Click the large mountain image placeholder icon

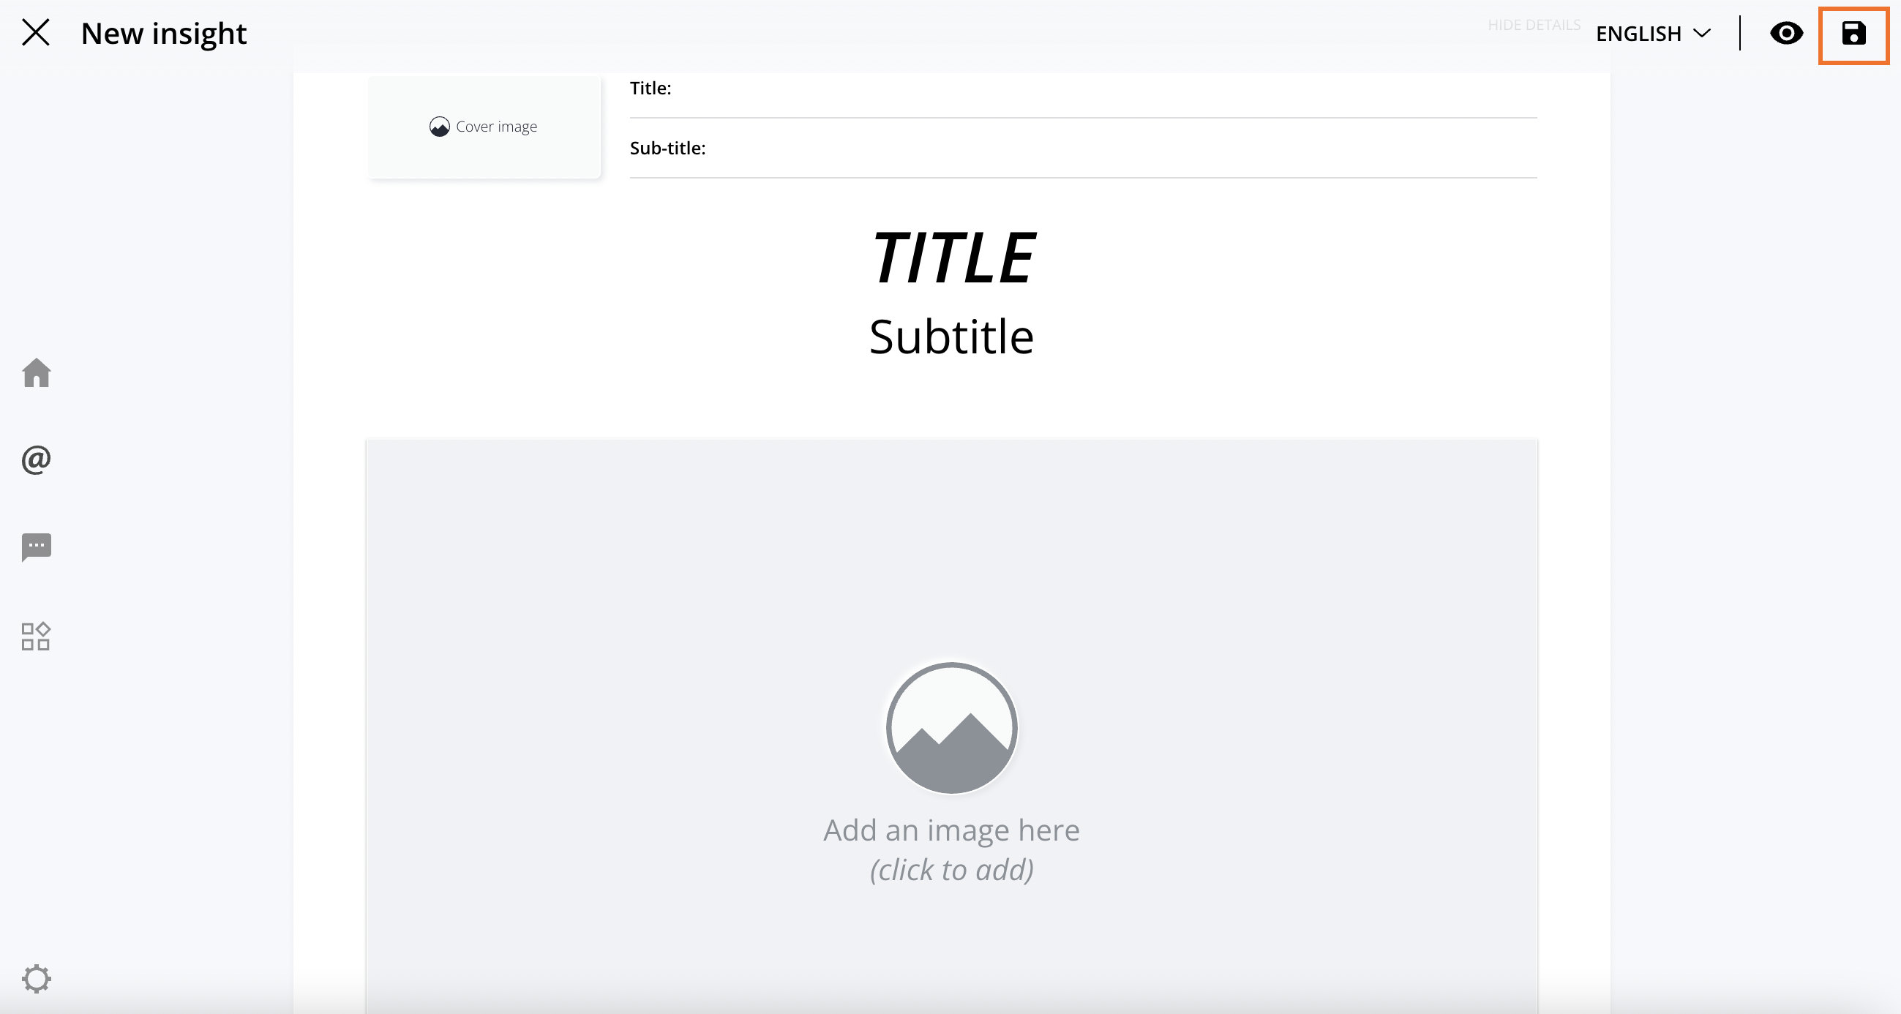point(951,729)
